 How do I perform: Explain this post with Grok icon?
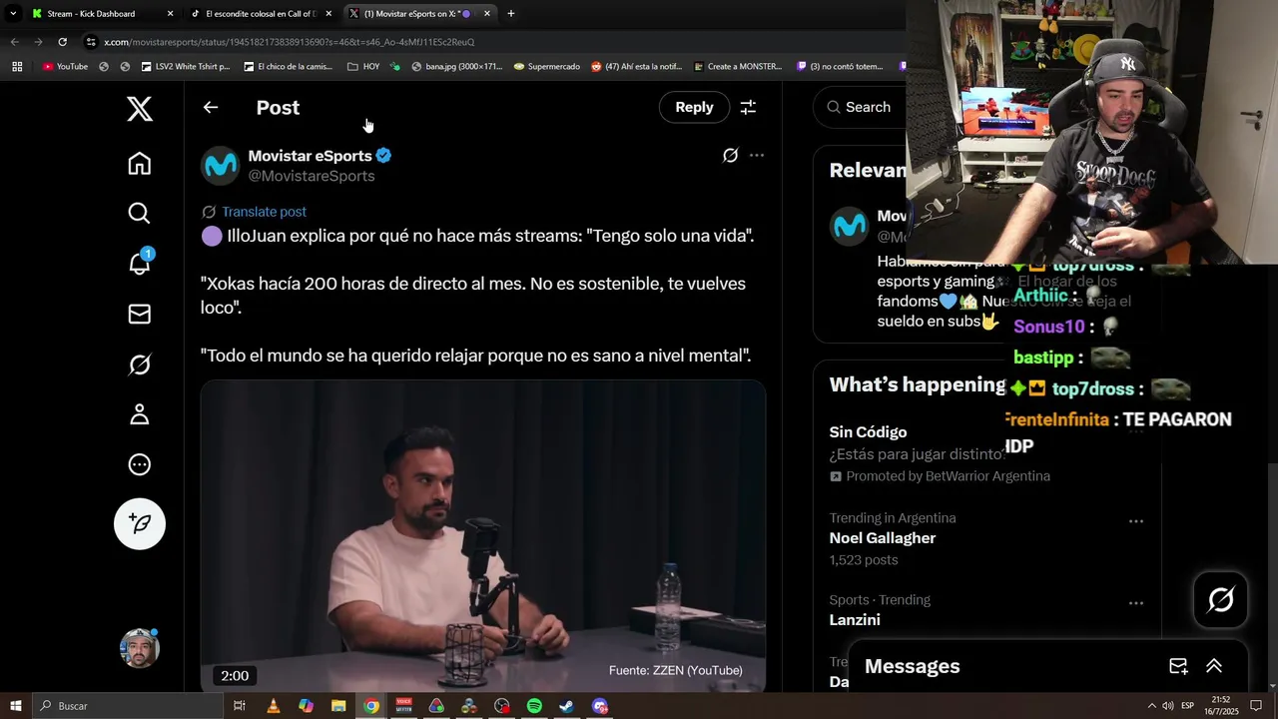[731, 155]
